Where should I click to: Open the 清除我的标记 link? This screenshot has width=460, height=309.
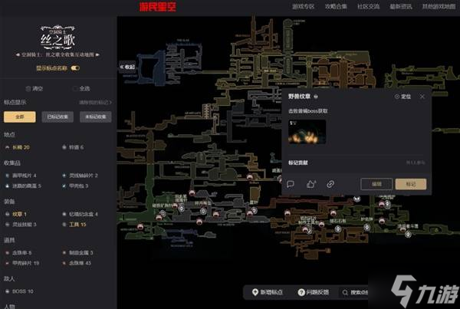coord(95,103)
